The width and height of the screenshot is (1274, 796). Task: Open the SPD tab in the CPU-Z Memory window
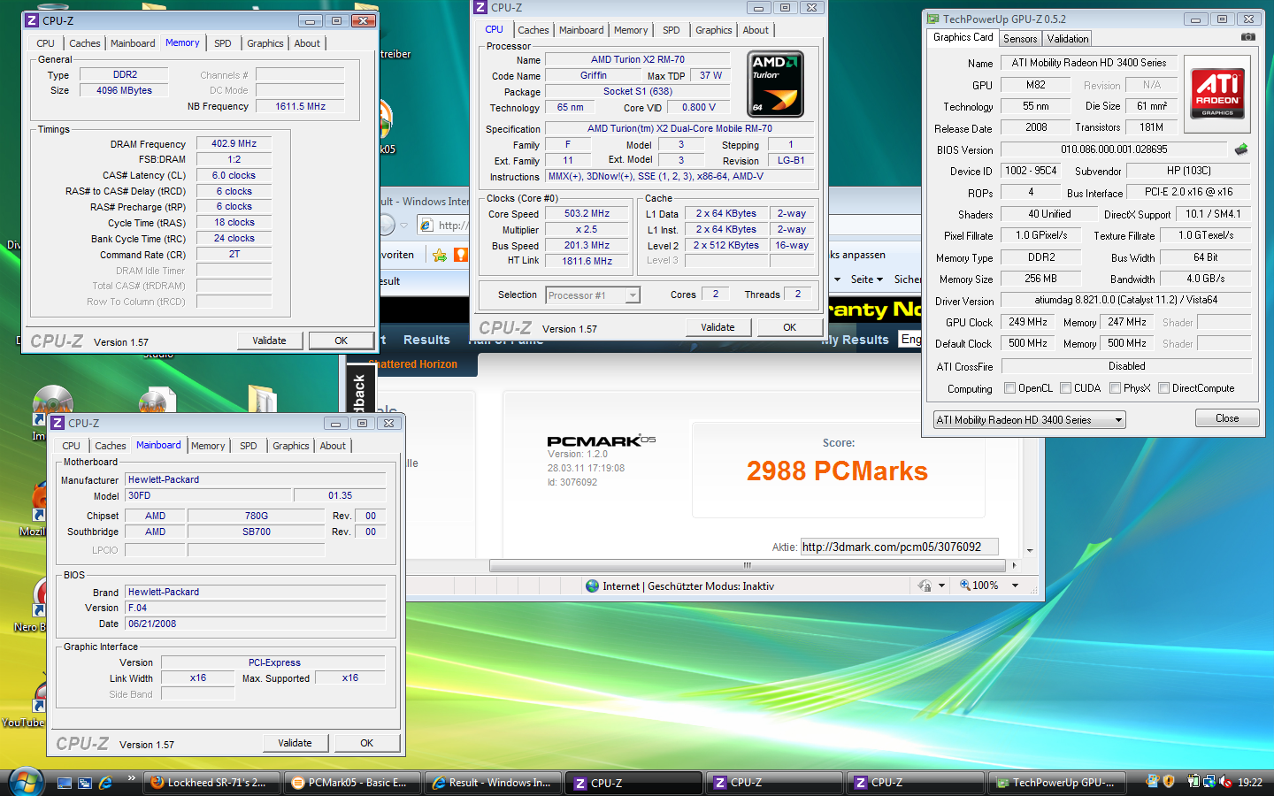223,43
